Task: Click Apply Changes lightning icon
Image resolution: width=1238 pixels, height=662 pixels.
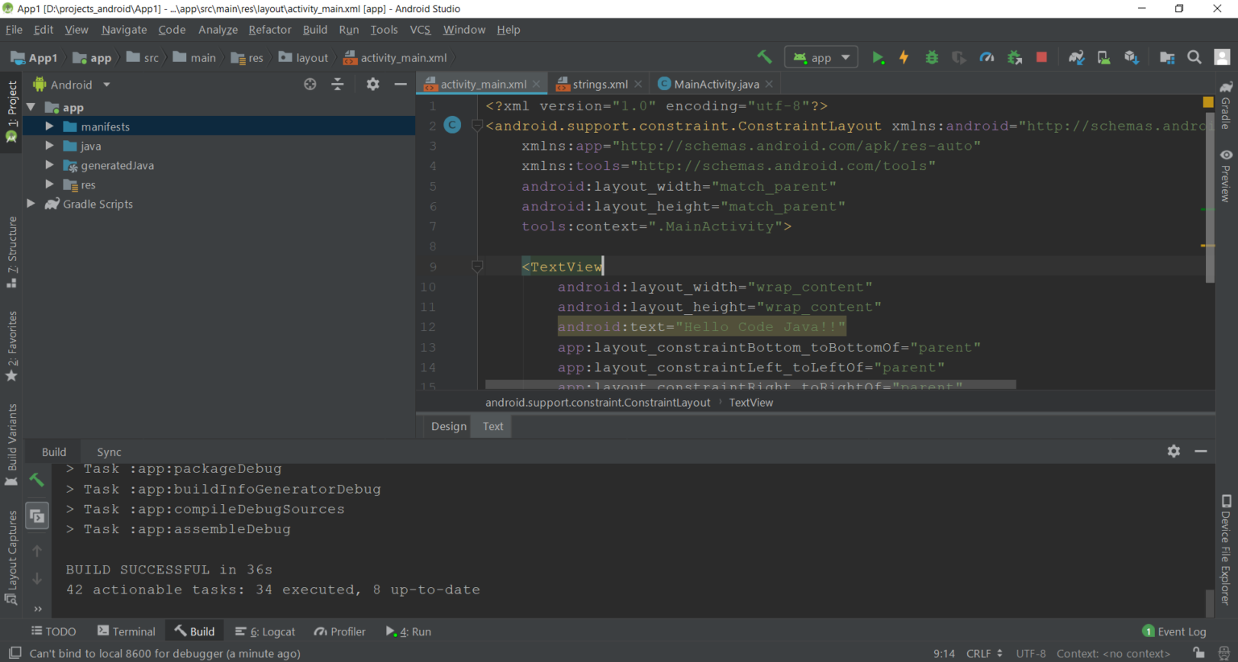Action: [x=904, y=57]
